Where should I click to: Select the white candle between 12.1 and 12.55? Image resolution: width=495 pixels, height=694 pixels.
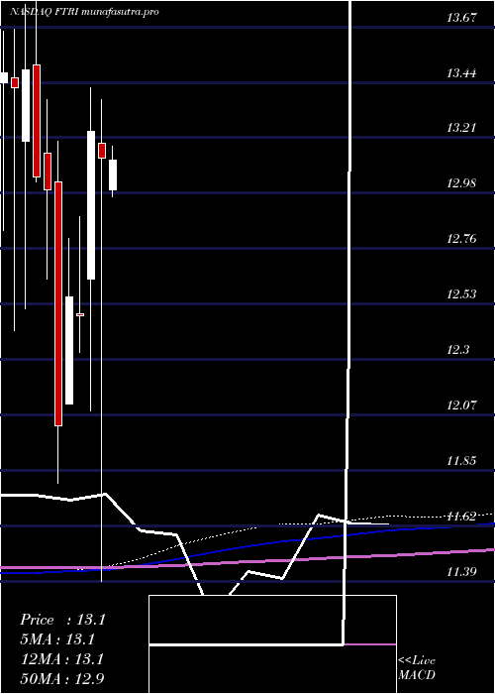(x=69, y=350)
